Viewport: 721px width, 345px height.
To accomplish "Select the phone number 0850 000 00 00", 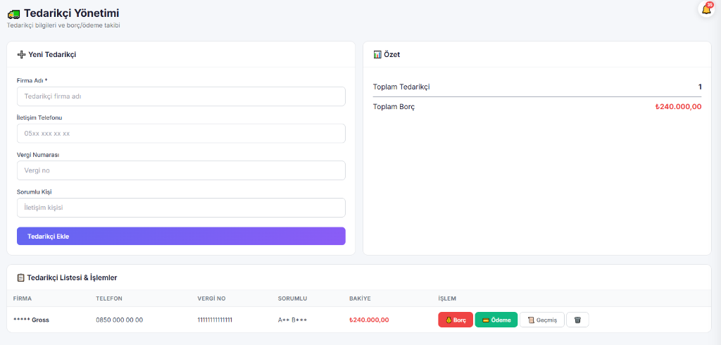I will pos(120,320).
